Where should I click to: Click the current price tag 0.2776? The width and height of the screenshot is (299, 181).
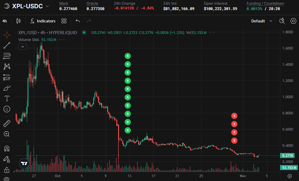[x=287, y=156]
